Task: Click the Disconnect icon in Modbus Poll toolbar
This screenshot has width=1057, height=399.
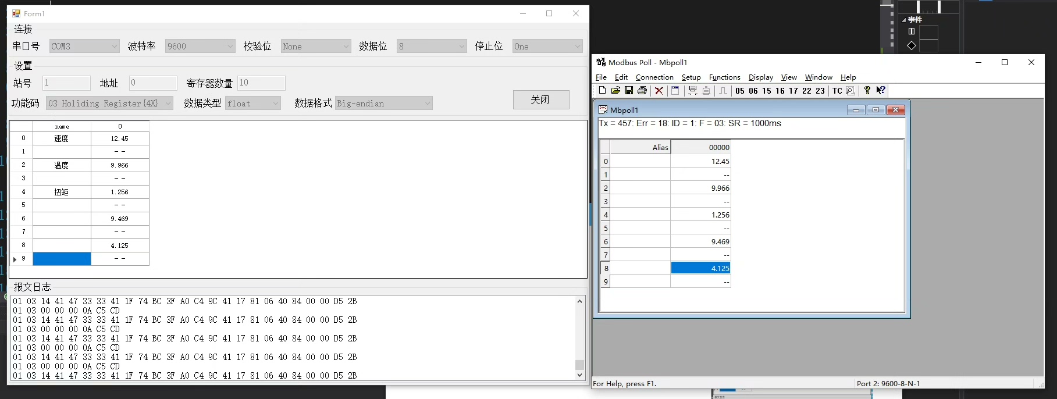Action: [x=706, y=90]
